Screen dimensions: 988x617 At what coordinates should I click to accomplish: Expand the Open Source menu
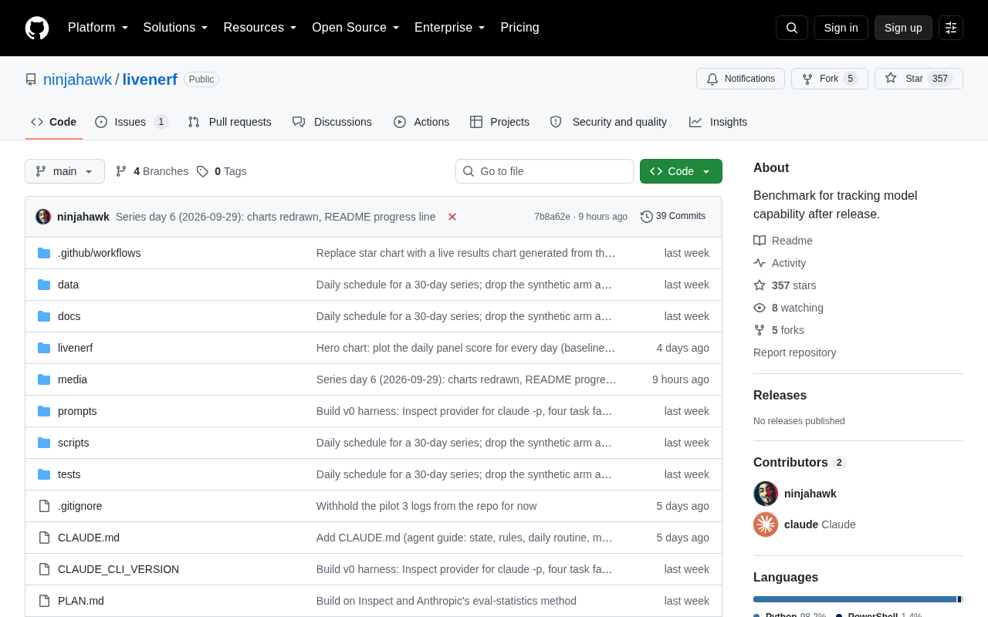pos(356,28)
